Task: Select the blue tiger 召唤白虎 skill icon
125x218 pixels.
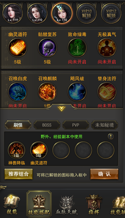Action: pyautogui.click(x=17, y=92)
